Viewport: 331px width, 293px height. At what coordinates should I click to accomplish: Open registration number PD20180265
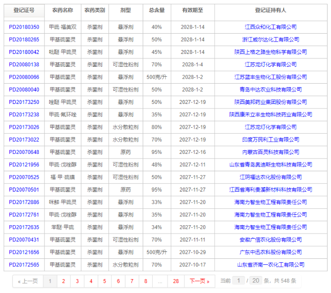[x=24, y=40]
